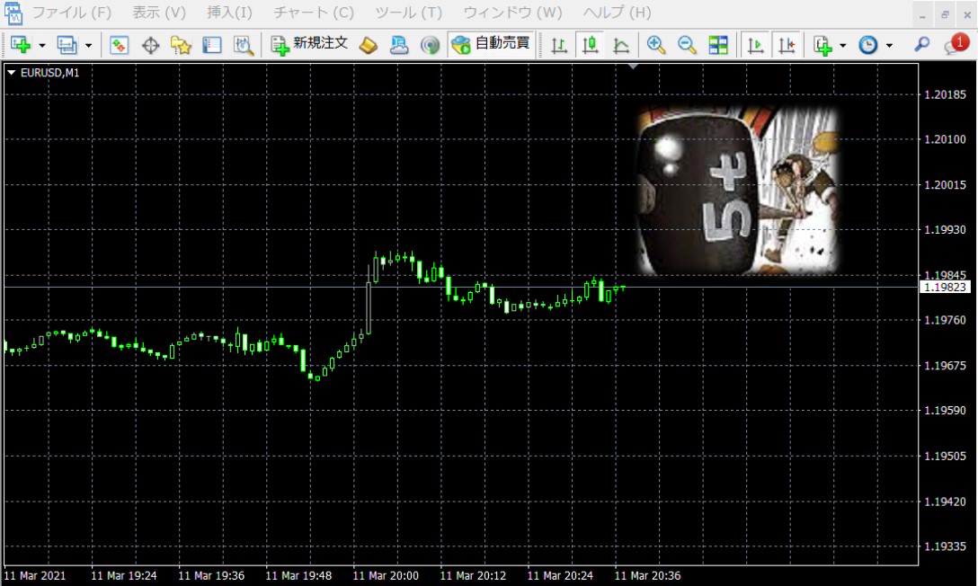
Task: Open chat notifications with red badge
Action: tap(956, 45)
